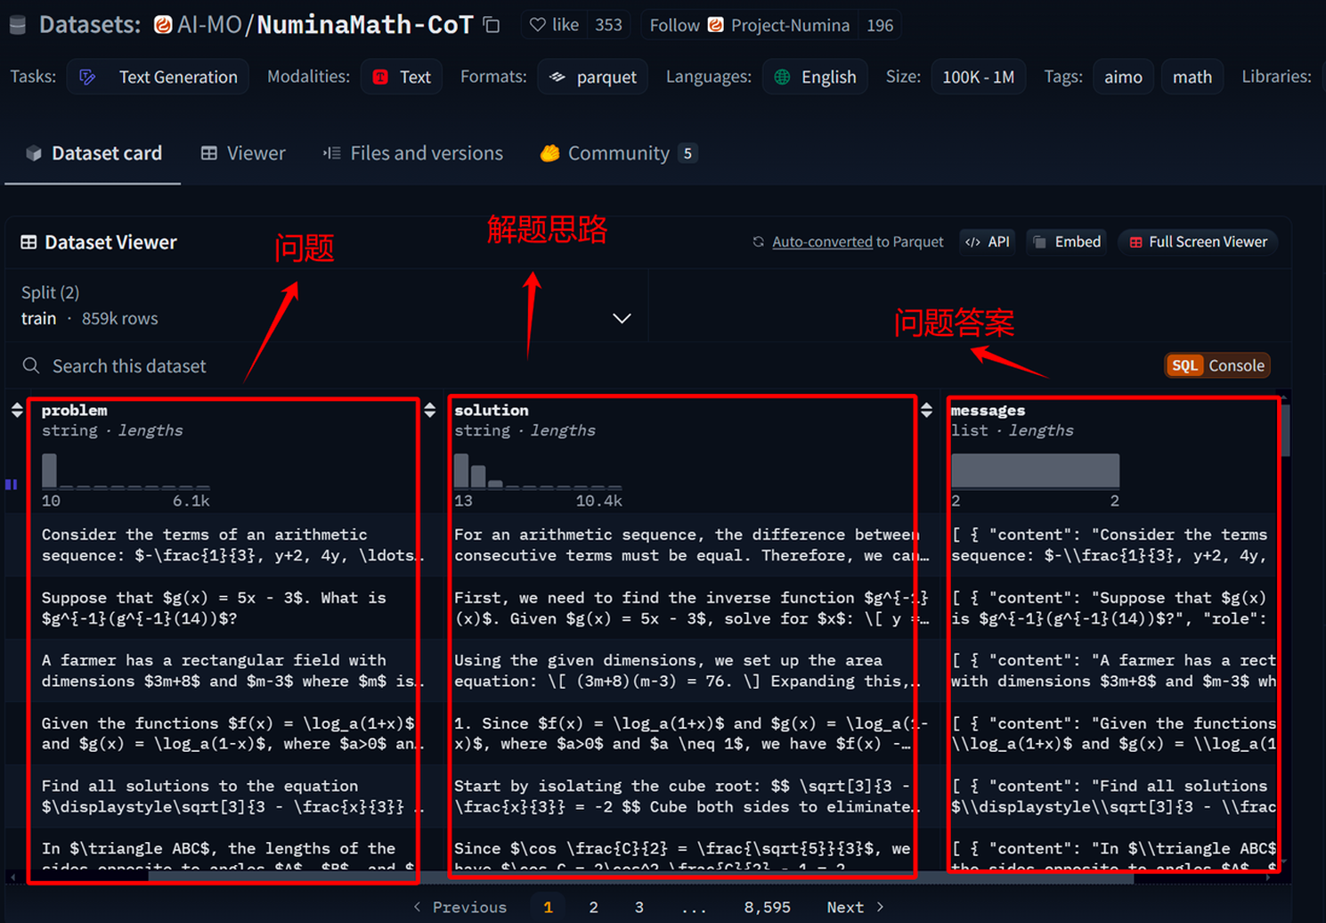Select solution cell 'Start by isolating the cube root'
1326x923 pixels.
pos(691,796)
